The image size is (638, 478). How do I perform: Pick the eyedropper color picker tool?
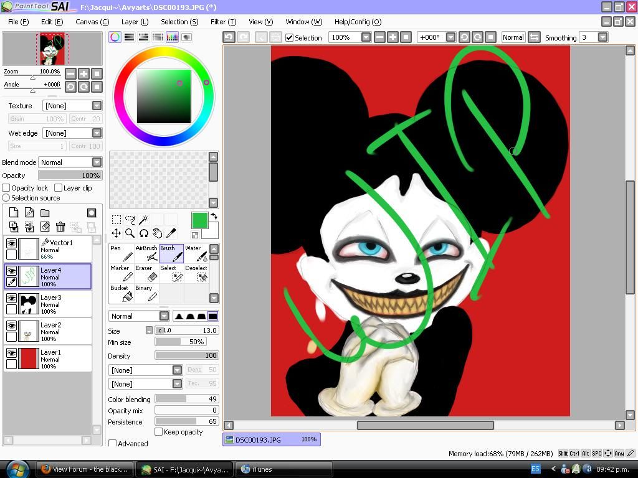click(x=171, y=233)
